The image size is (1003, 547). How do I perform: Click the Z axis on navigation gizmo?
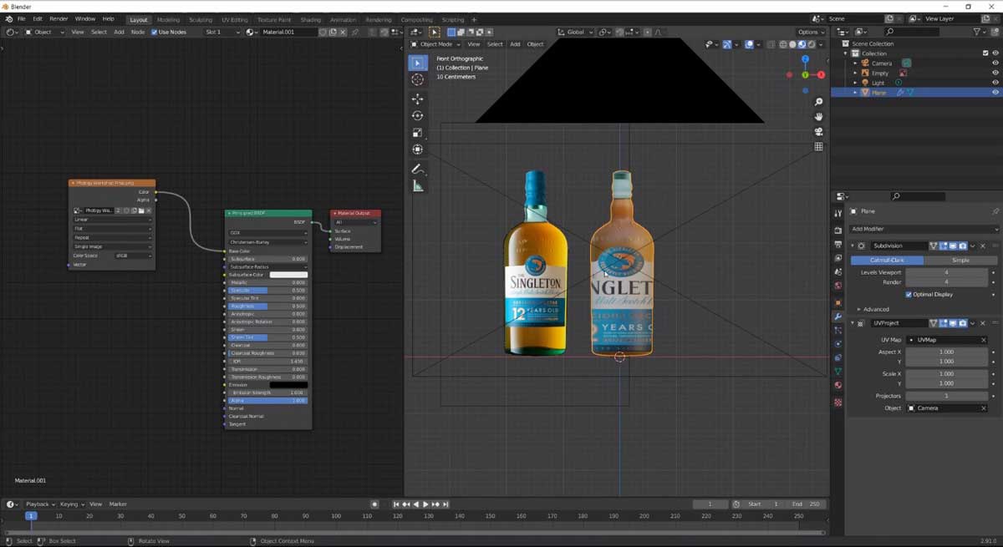tap(806, 59)
